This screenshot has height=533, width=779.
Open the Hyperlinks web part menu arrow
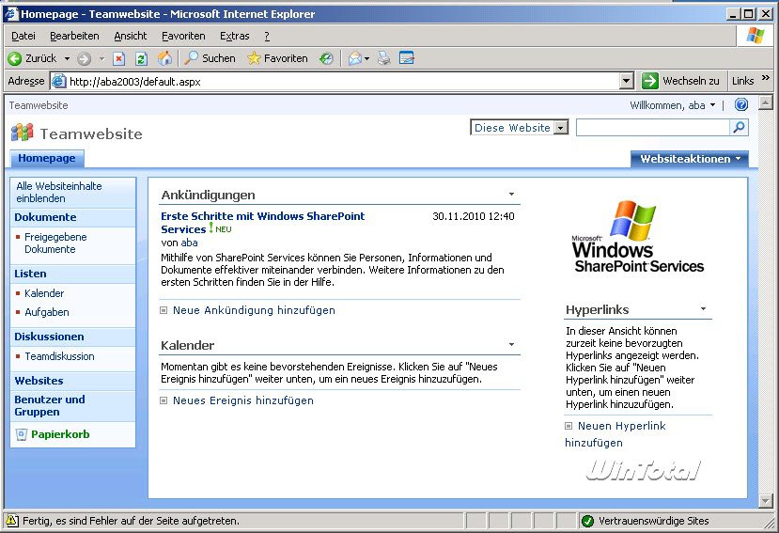coord(703,309)
